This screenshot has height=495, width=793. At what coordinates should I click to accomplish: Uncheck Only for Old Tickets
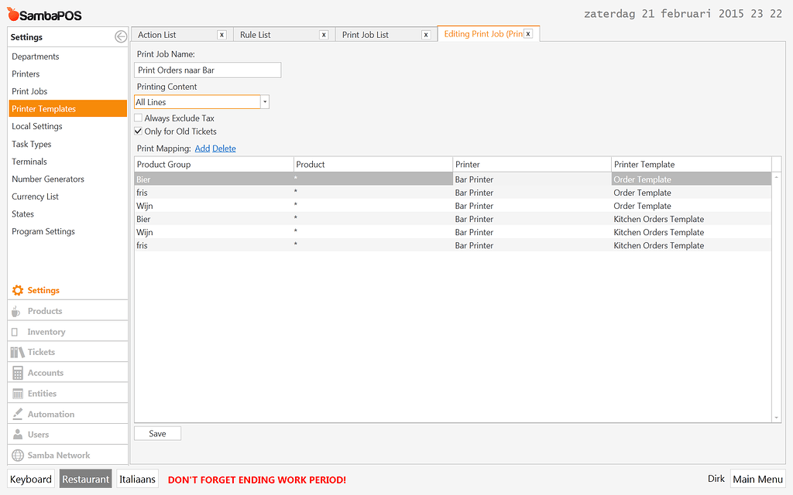click(x=137, y=131)
